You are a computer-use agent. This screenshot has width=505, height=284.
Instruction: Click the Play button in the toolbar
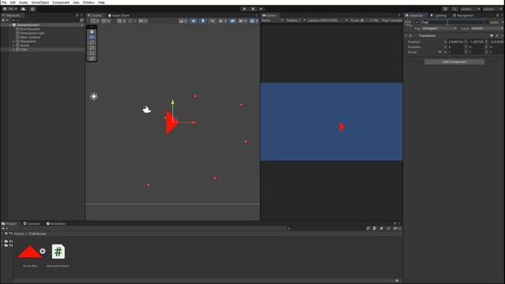[x=244, y=9]
